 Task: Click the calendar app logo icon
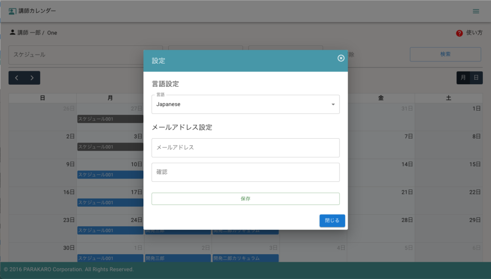coord(12,11)
